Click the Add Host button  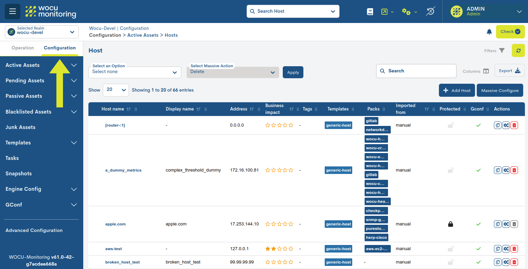point(457,90)
